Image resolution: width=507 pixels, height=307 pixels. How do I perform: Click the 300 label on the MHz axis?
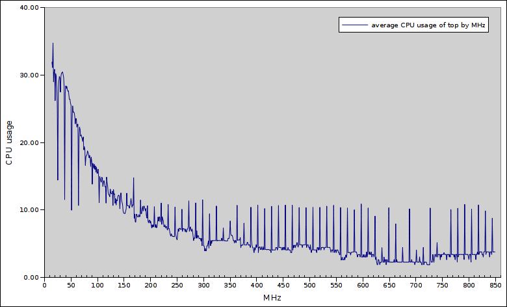click(203, 285)
